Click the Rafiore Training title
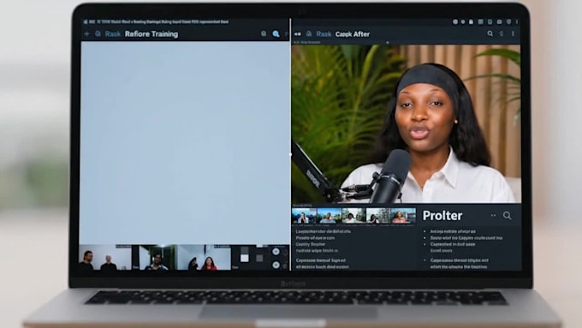The height and width of the screenshot is (328, 582). (x=151, y=33)
